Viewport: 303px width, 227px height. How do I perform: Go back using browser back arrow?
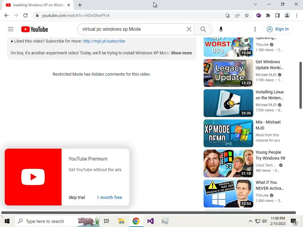click(7, 15)
